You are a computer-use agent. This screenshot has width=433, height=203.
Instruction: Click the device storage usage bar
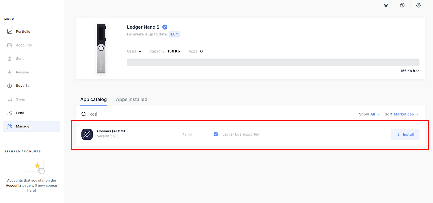point(273,62)
